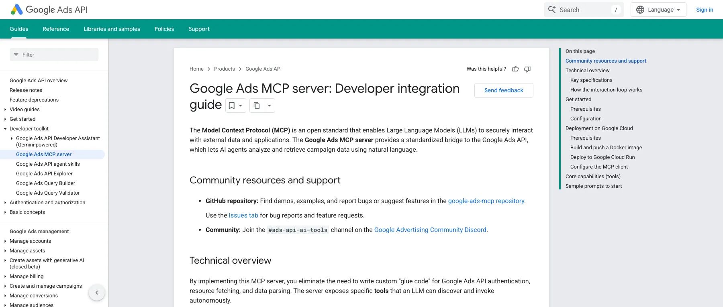Screen dimensions: 723x307
Task: Go to Products breadcrumb
Action: pos(225,69)
